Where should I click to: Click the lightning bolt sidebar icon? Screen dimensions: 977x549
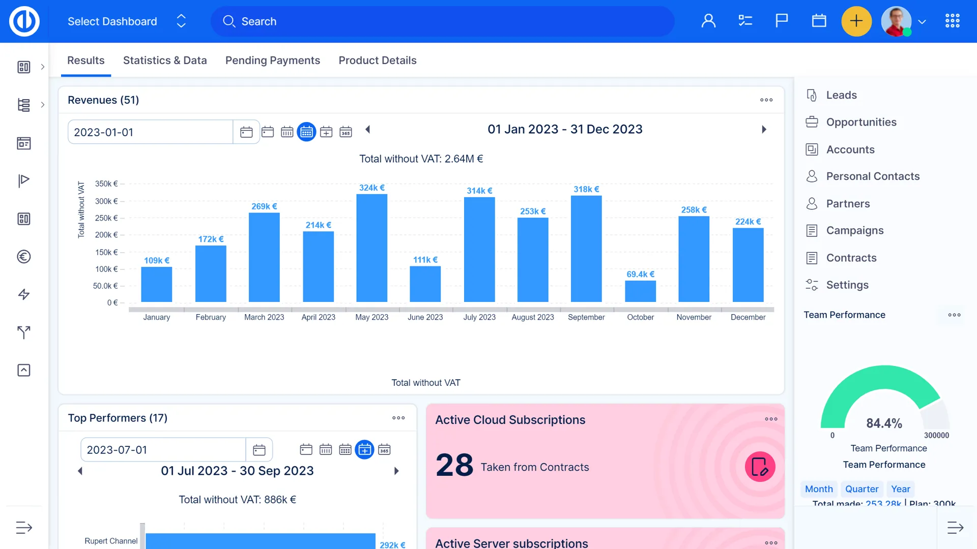click(x=24, y=294)
